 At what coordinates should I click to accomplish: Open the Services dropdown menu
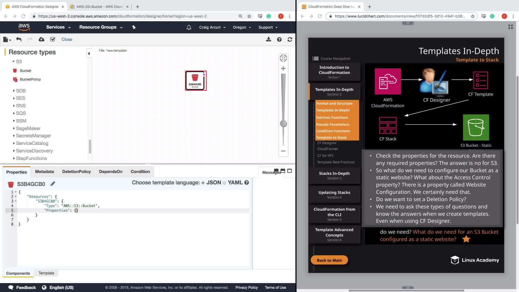(x=58, y=27)
